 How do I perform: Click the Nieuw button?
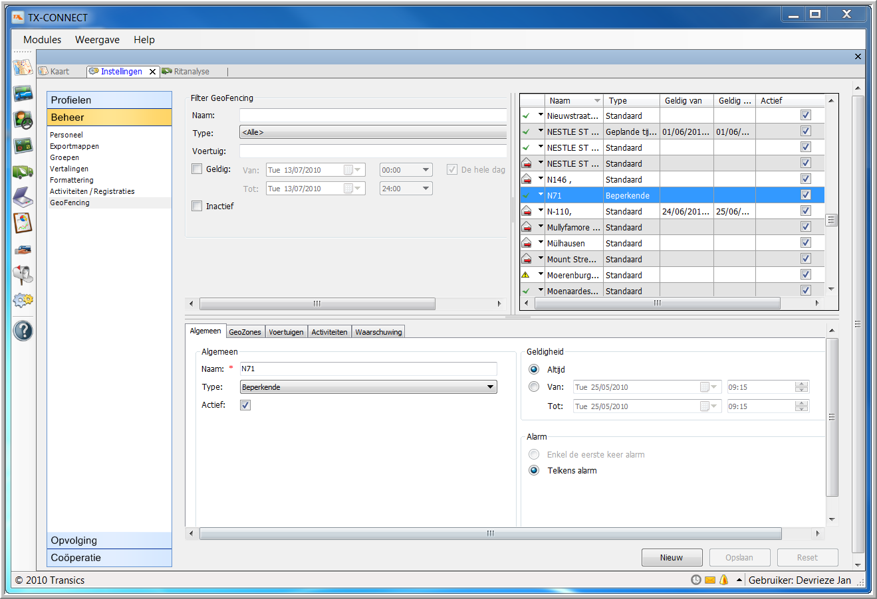(672, 558)
